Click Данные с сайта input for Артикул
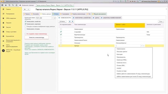168x94 pixels. pos(128,46)
